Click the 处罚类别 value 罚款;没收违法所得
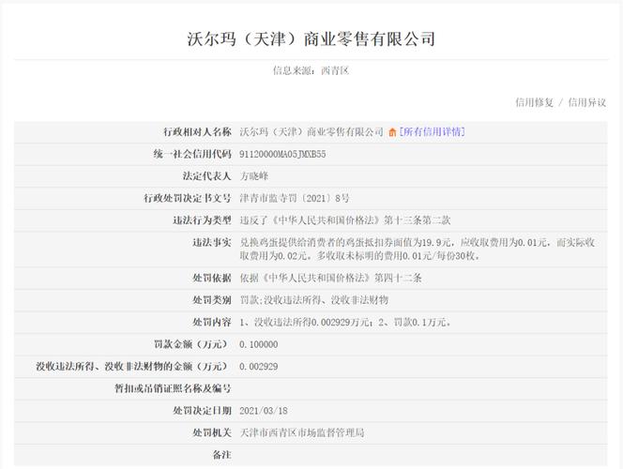 point(314,300)
